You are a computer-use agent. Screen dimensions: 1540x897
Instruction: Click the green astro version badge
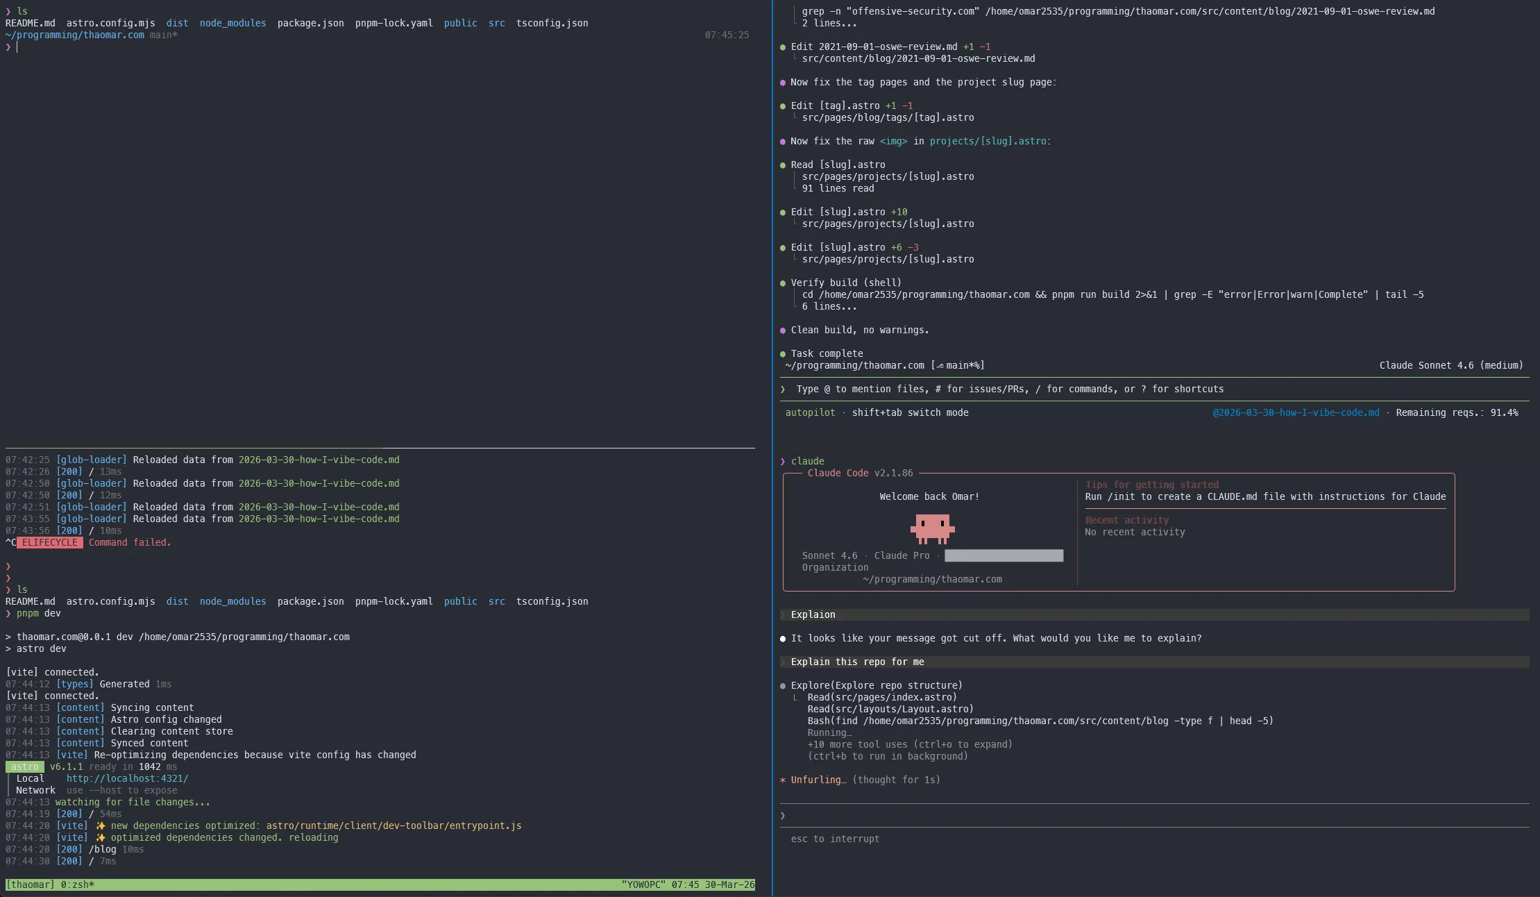(24, 767)
